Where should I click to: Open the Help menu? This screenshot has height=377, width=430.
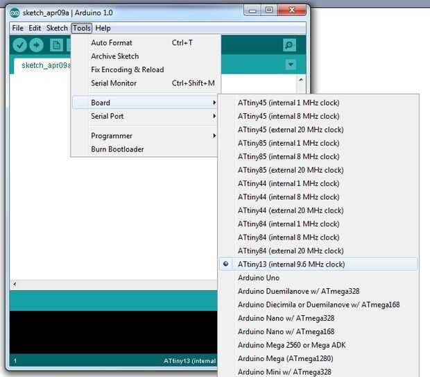coord(103,28)
